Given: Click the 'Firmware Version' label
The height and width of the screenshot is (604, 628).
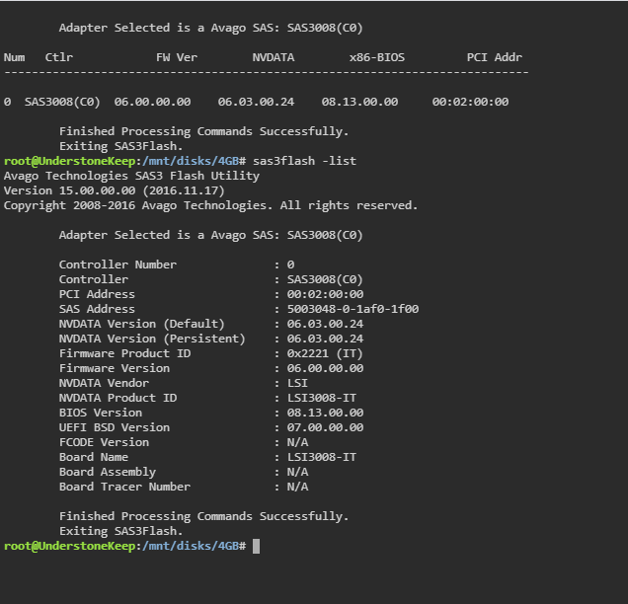Looking at the screenshot, I should pyautogui.click(x=115, y=368).
